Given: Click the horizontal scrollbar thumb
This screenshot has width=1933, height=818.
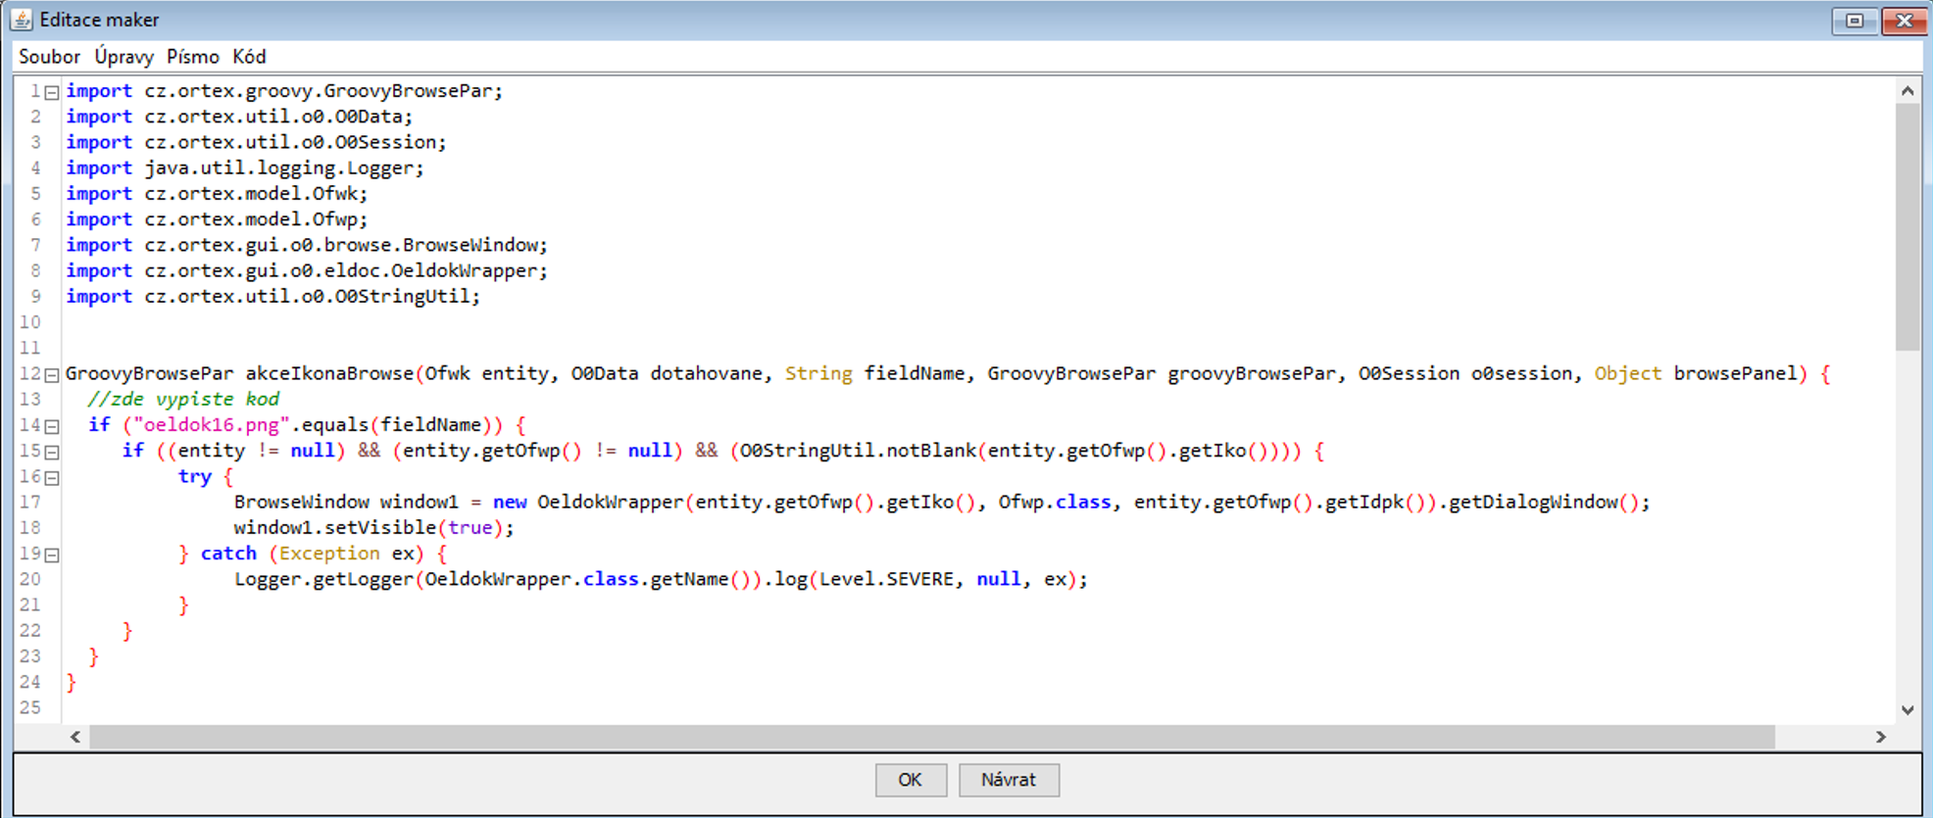Looking at the screenshot, I should tap(931, 737).
